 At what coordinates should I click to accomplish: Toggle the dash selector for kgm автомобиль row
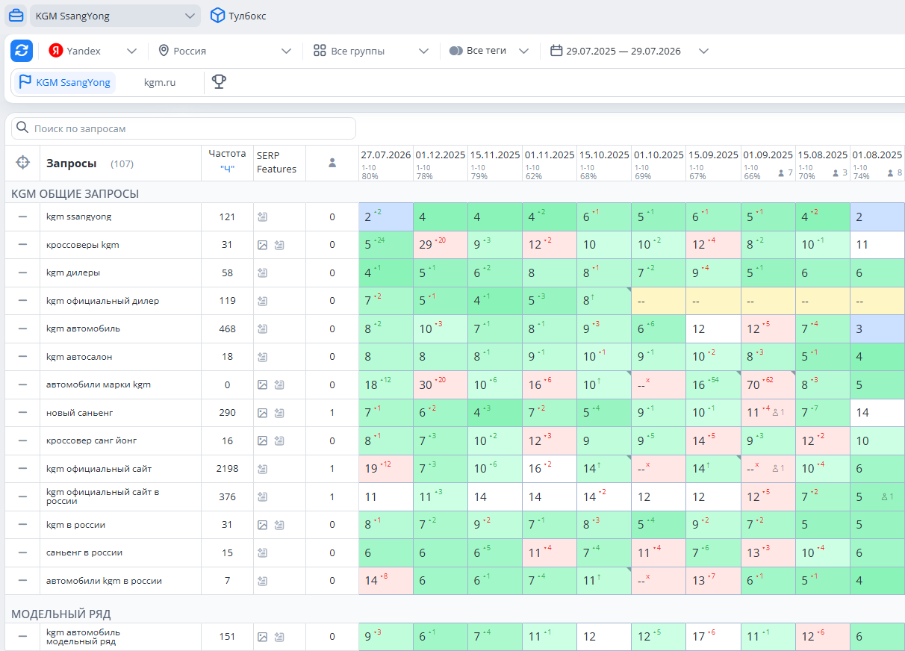click(x=22, y=328)
